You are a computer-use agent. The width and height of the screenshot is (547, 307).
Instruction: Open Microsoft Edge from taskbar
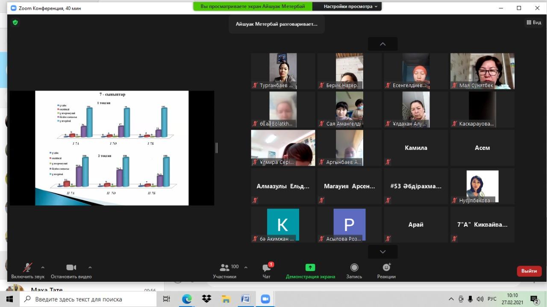187,299
